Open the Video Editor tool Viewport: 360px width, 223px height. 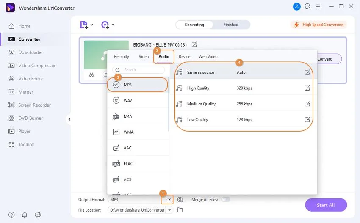(x=26, y=79)
